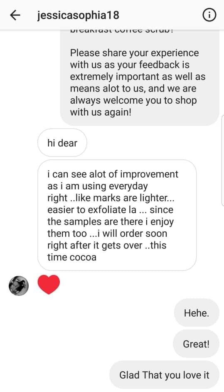
Task: Open sender's round profile picture
Action: point(19,286)
